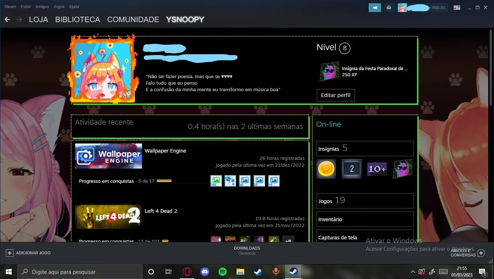Image resolution: width=494 pixels, height=279 pixels.
Task: Open the touch keyboard tray icon
Action: pyautogui.click(x=443, y=272)
